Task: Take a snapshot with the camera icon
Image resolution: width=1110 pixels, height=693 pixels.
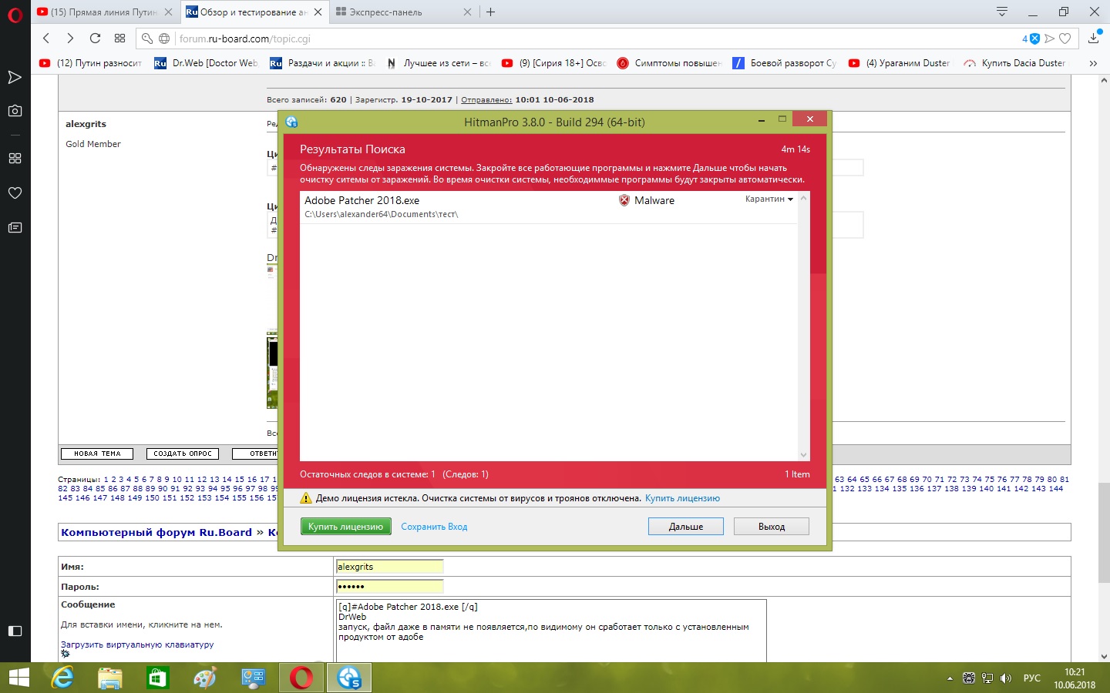Action: click(15, 111)
